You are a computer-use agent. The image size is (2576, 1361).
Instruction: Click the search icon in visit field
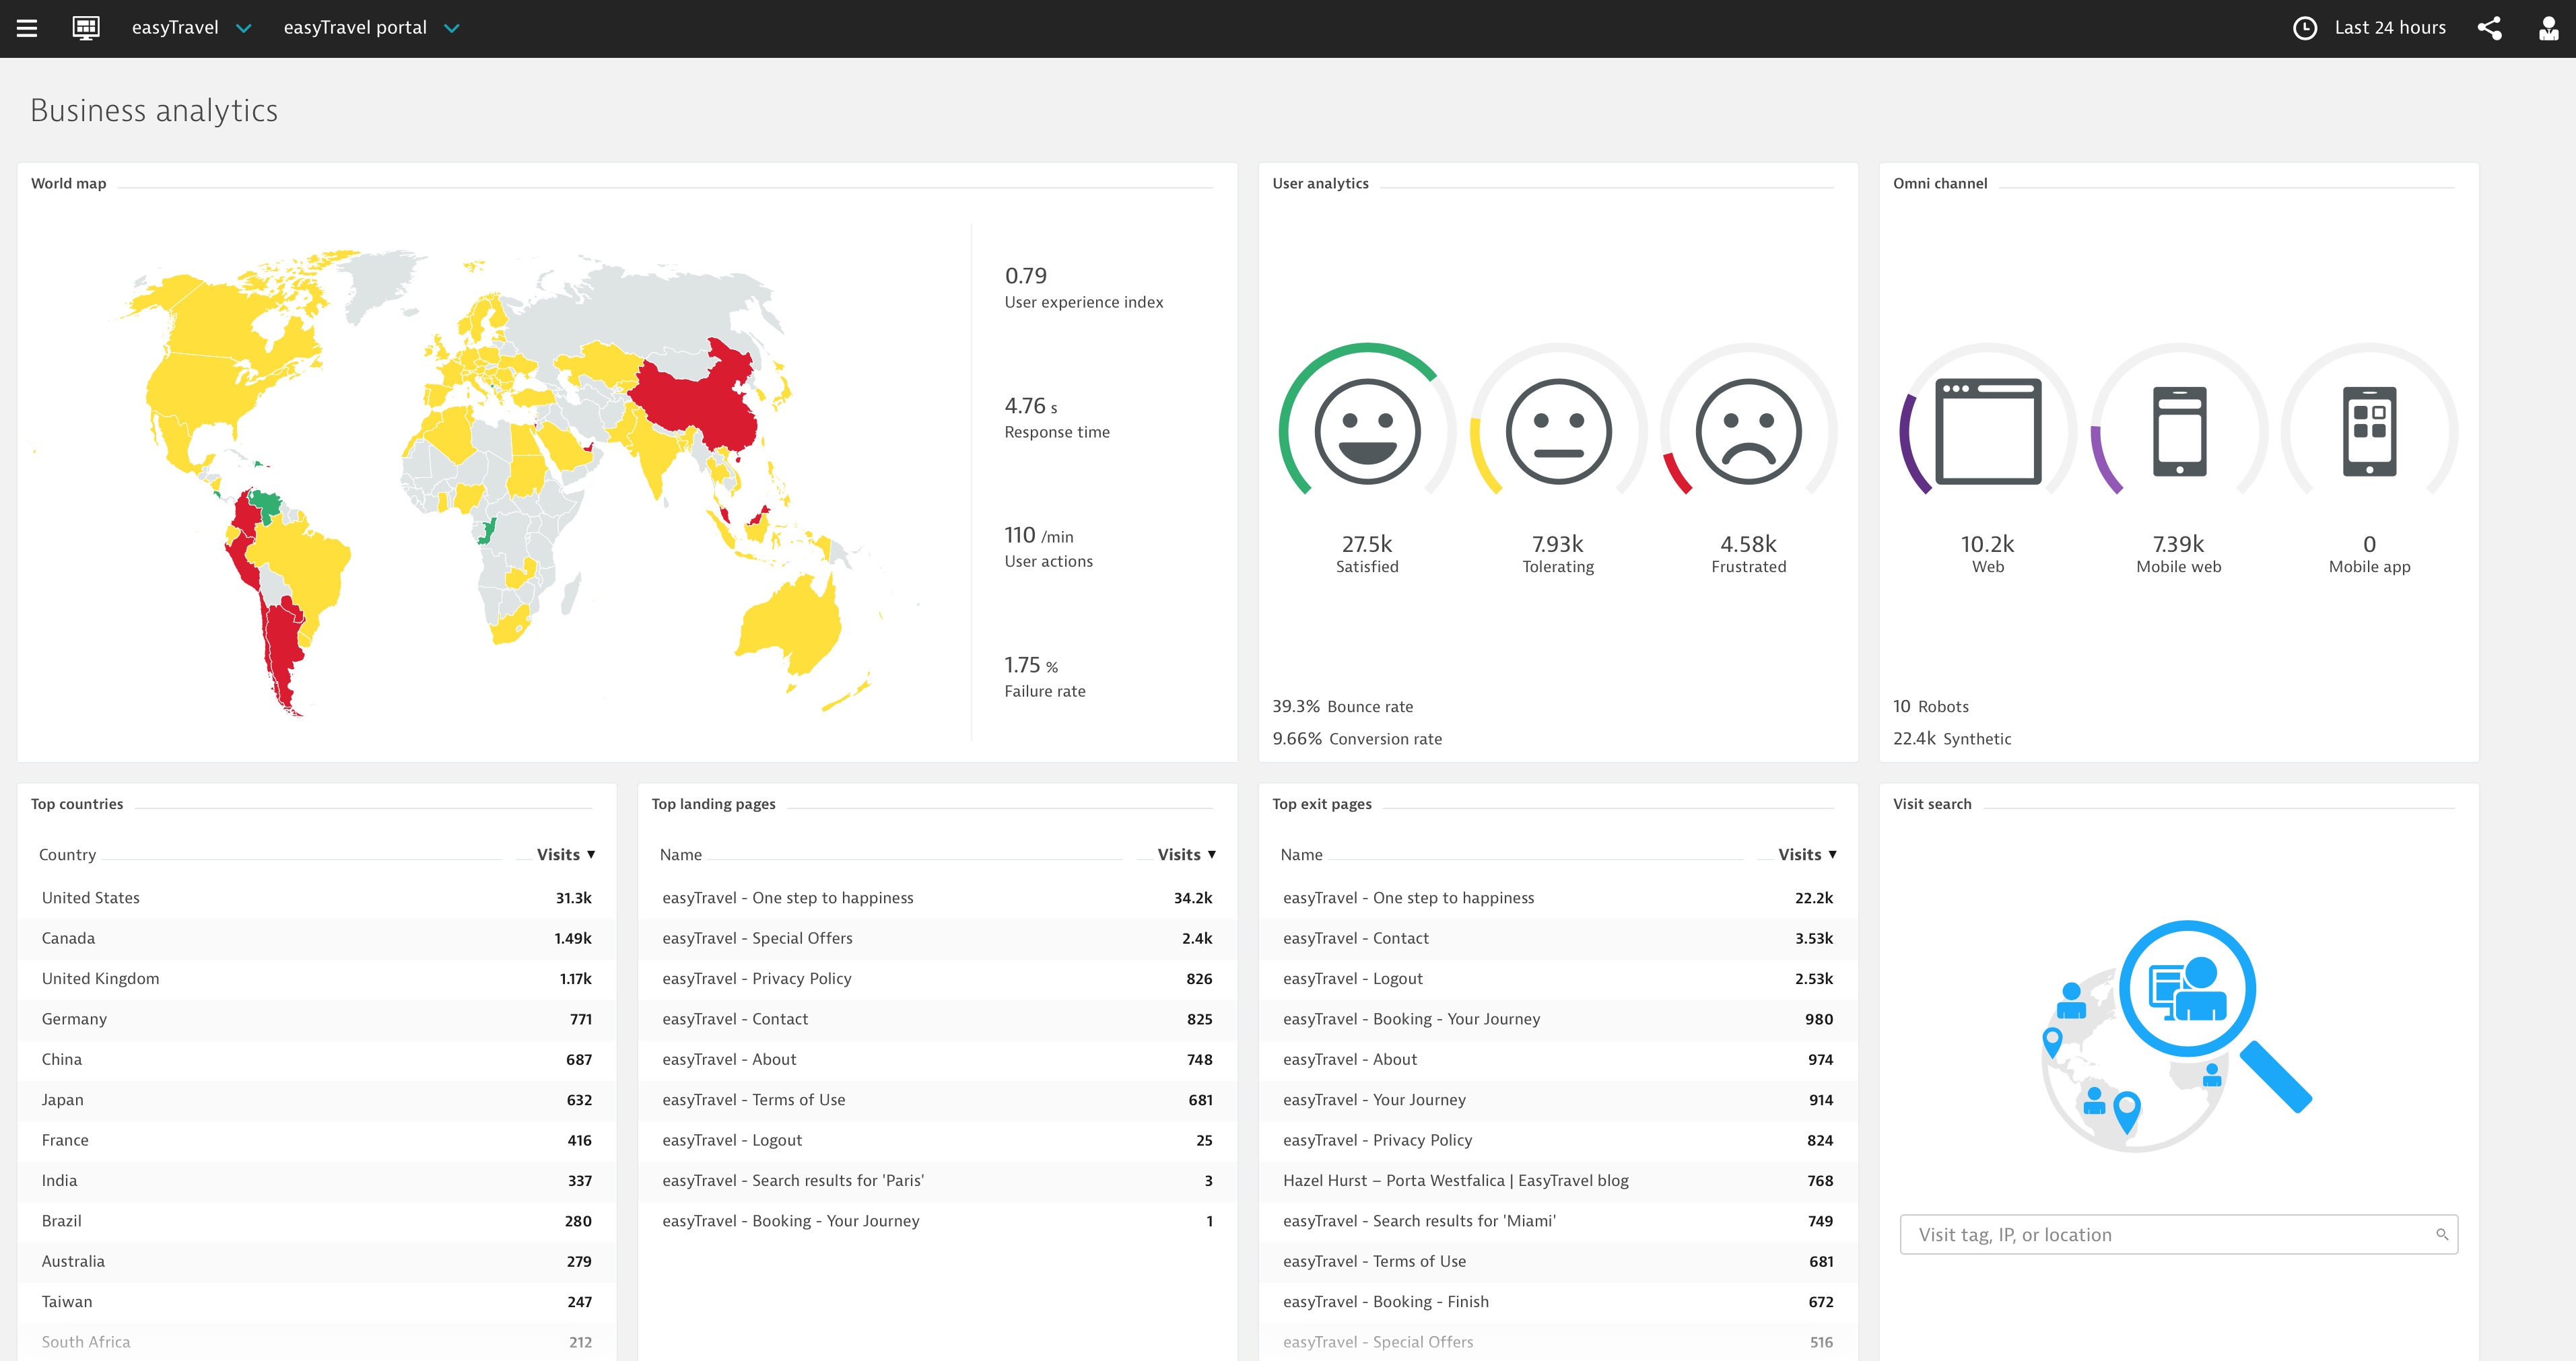tap(2442, 1234)
